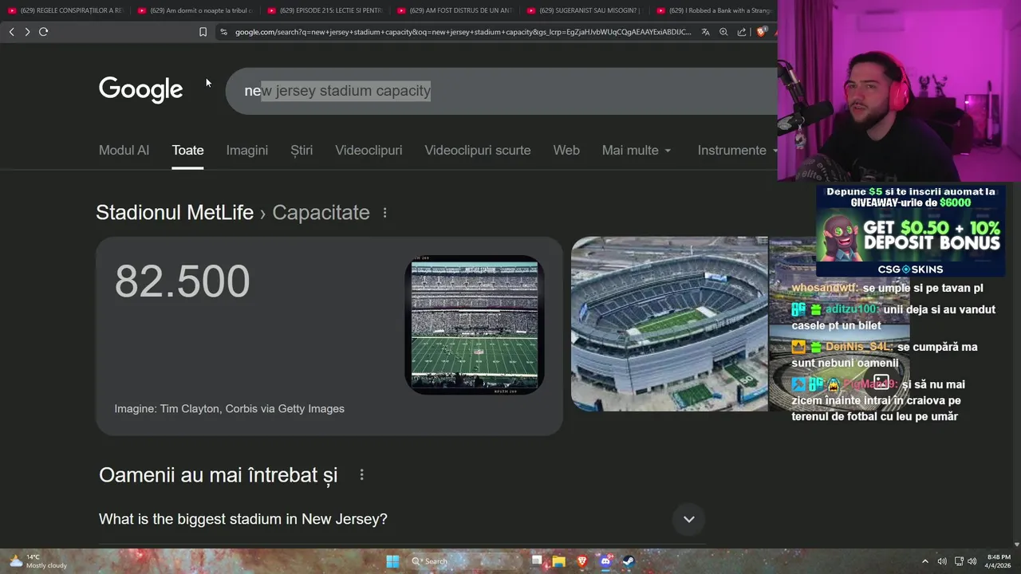Click the Capacitate breadcrumb text
This screenshot has height=574, width=1021.
coord(321,213)
